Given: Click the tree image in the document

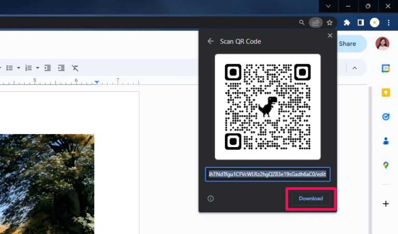Looking at the screenshot, I should (x=47, y=184).
